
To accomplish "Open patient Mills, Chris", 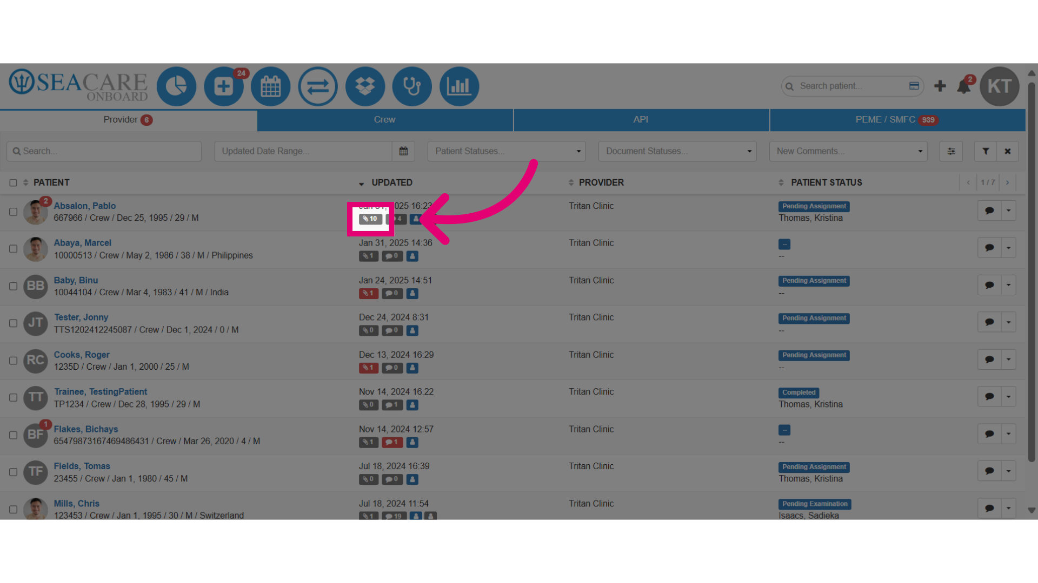I will [x=77, y=504].
